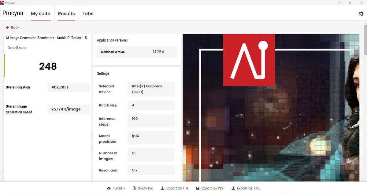Image resolution: width=367 pixels, height=195 pixels.
Task: Select the Intel(R) Graphics (iGPU) device value
Action: 151,89
